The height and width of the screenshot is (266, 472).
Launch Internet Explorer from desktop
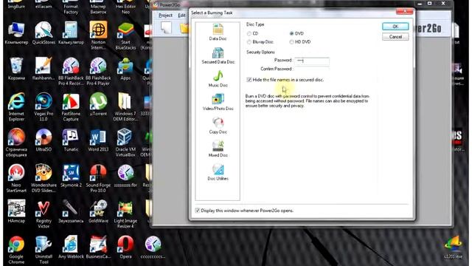pos(16,106)
